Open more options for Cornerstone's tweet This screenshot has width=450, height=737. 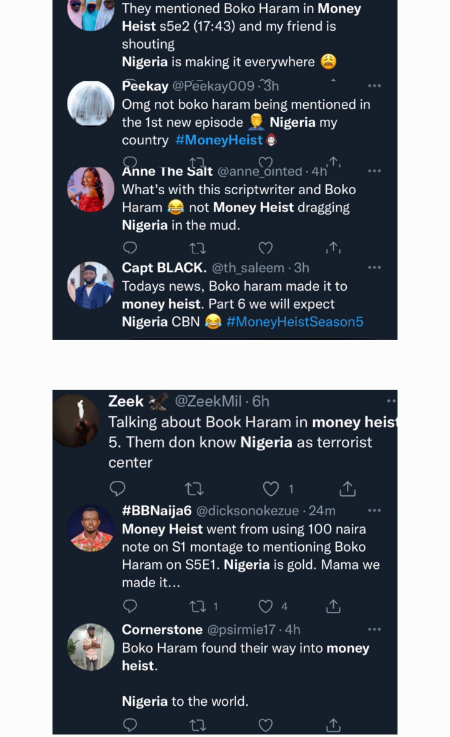pyautogui.click(x=374, y=630)
